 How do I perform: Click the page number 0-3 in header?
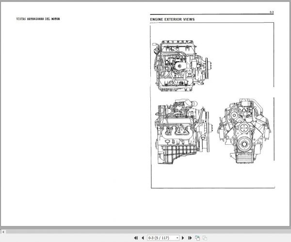[272, 12]
